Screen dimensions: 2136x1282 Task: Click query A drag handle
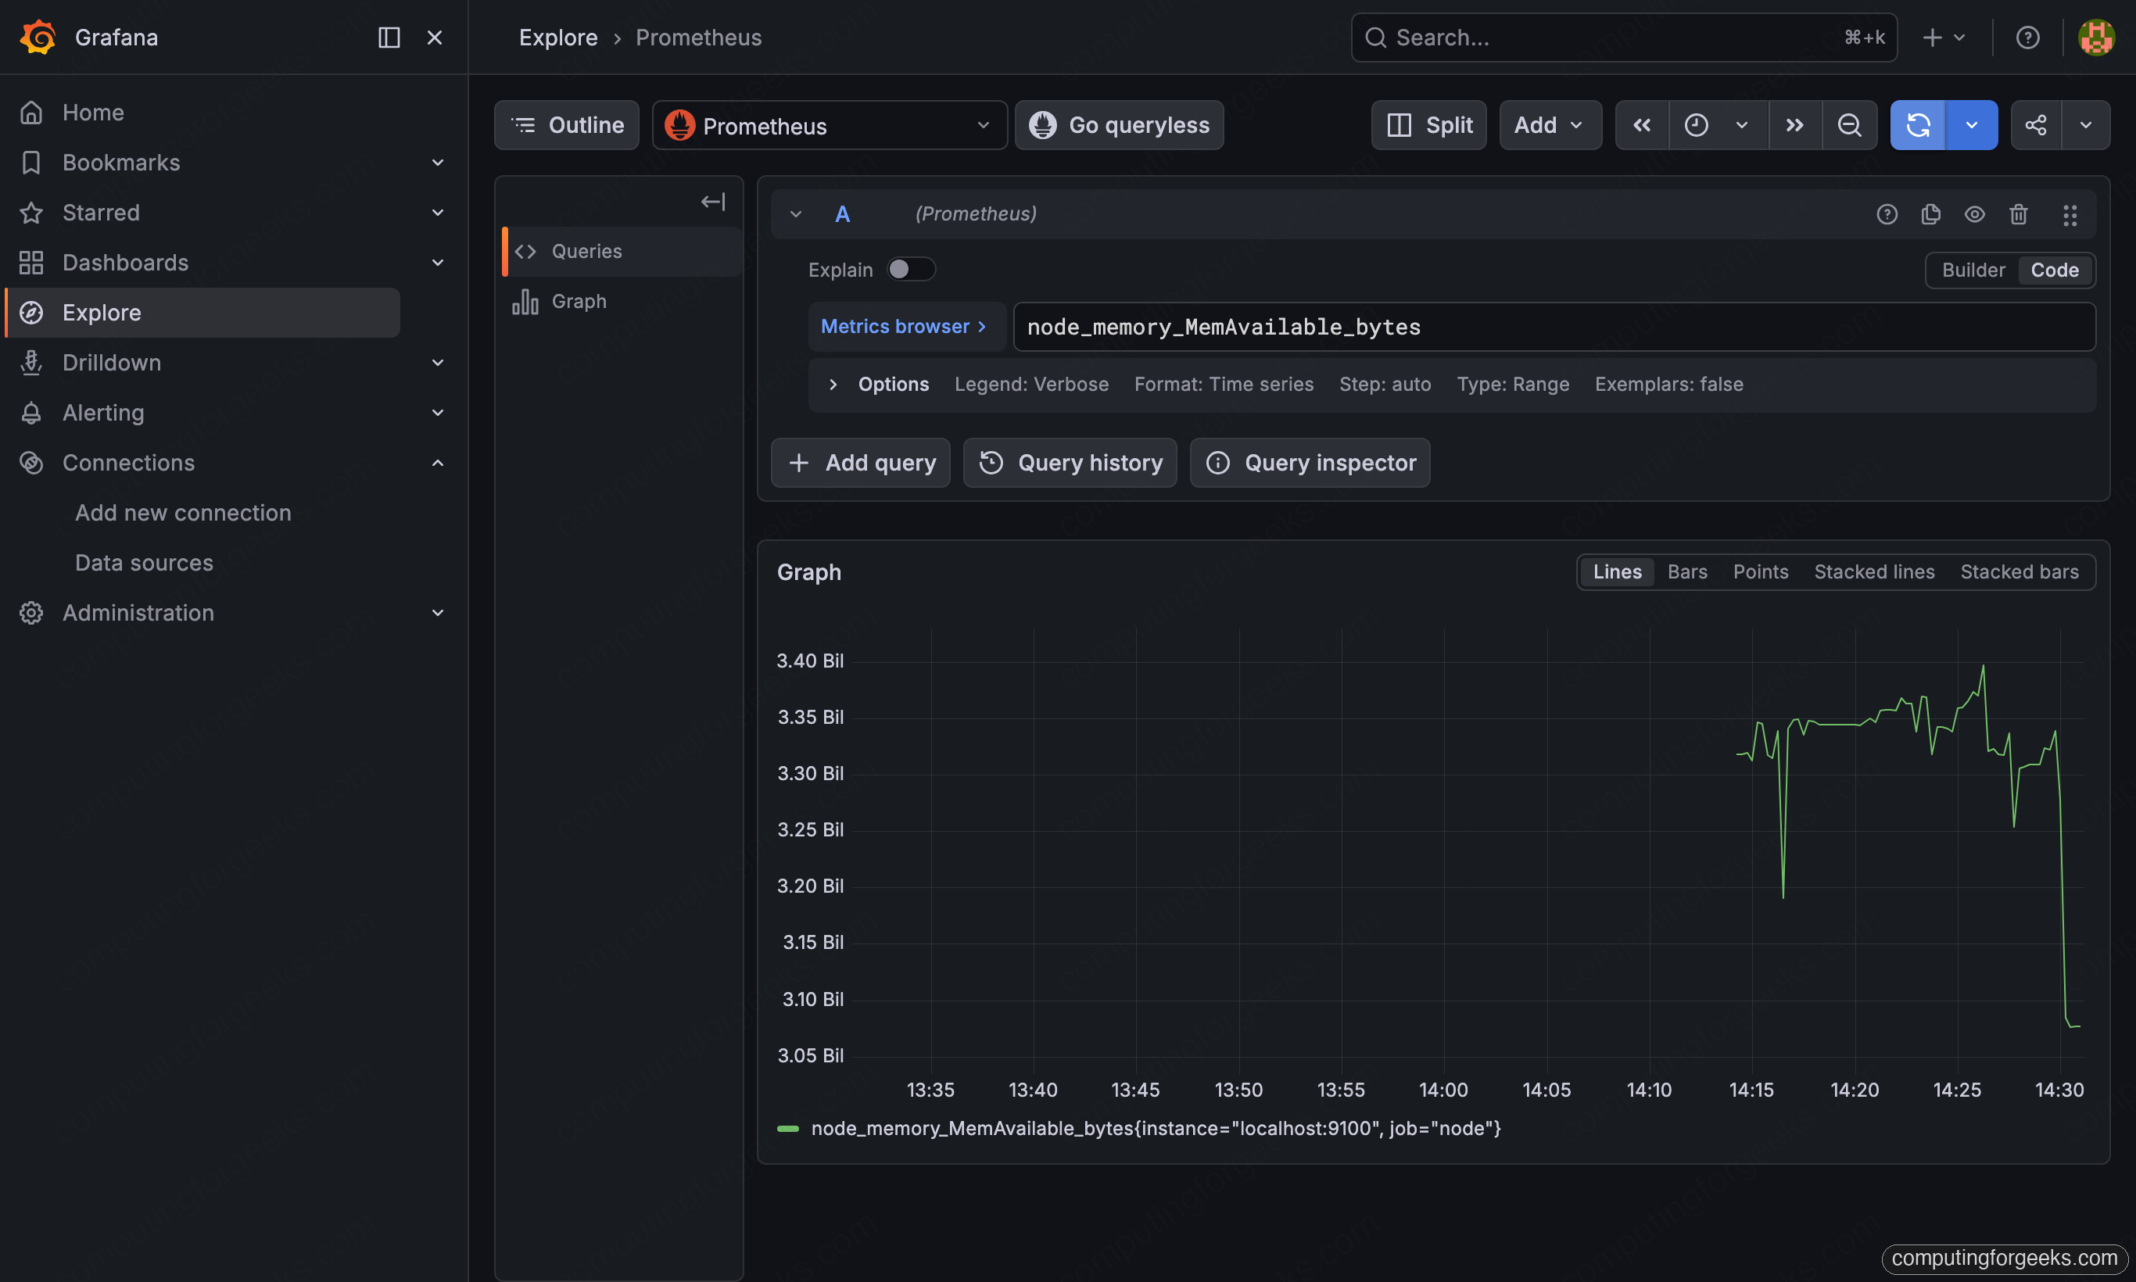2070,214
